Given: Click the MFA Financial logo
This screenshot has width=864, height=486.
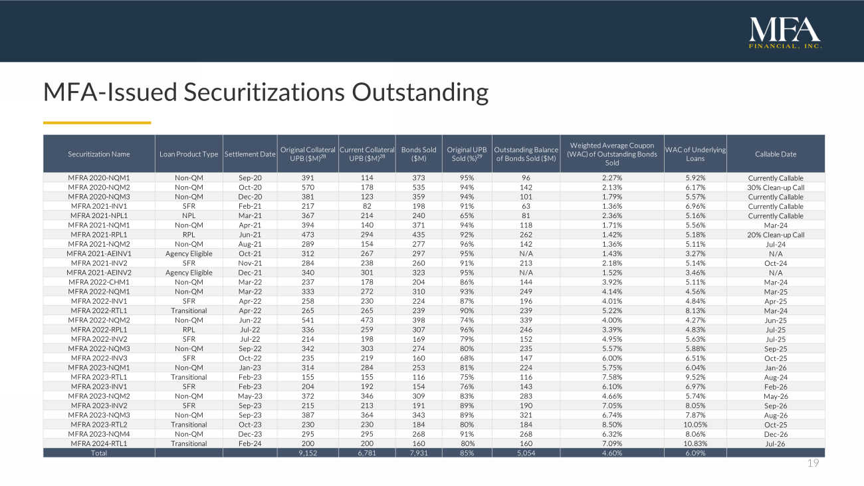Looking at the screenshot, I should coord(786,32).
